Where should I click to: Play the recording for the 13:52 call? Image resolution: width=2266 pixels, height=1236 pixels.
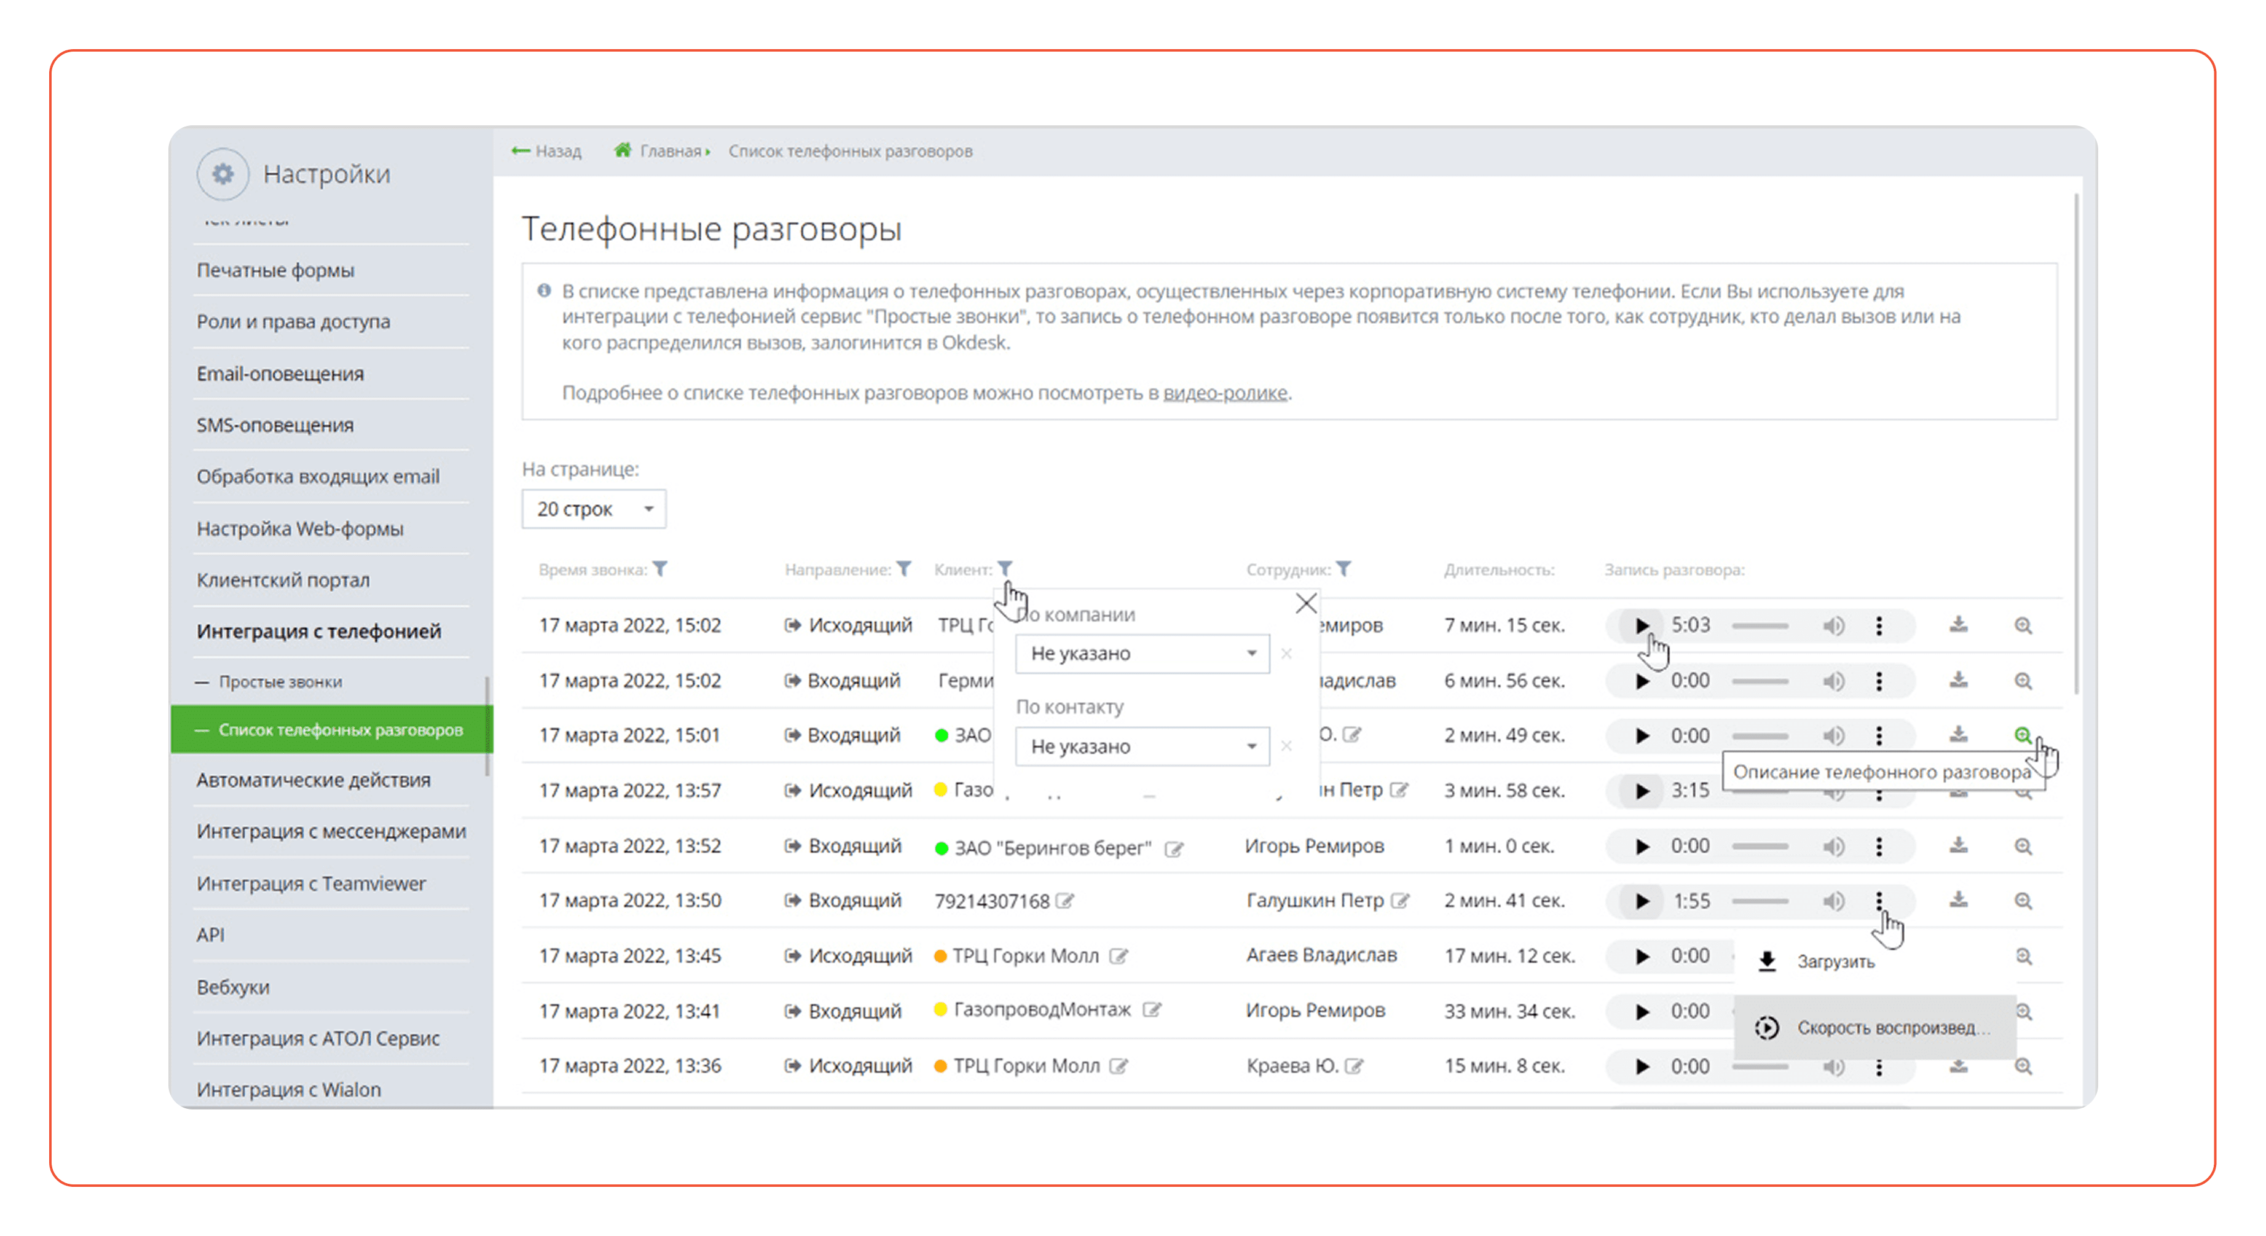pos(1642,847)
